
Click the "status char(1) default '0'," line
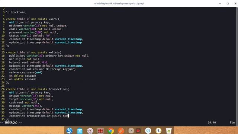pyautogui.click(x=30, y=36)
